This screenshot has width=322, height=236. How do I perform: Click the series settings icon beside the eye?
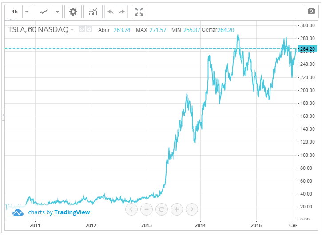point(89,30)
